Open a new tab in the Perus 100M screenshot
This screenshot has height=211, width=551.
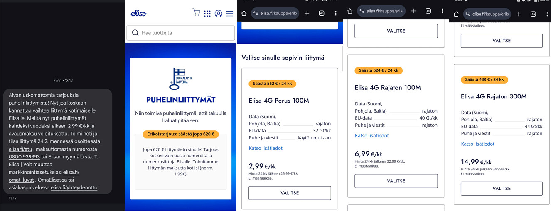tap(307, 13)
